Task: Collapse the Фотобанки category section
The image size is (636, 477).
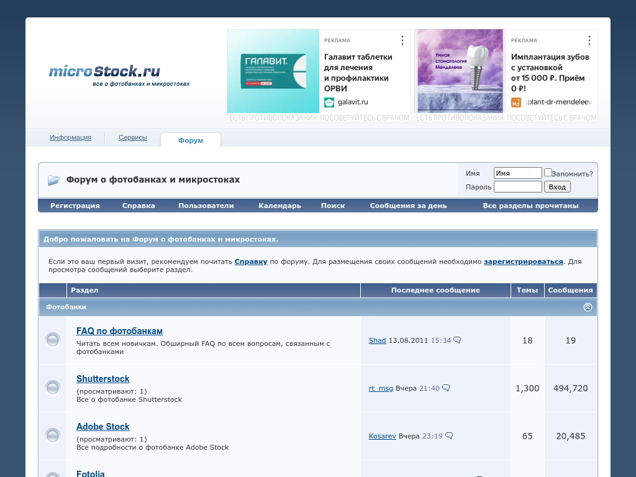Action: point(588,307)
